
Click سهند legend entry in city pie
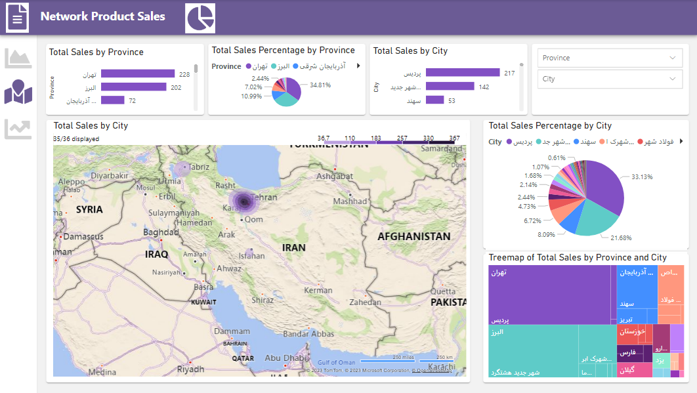pos(585,142)
